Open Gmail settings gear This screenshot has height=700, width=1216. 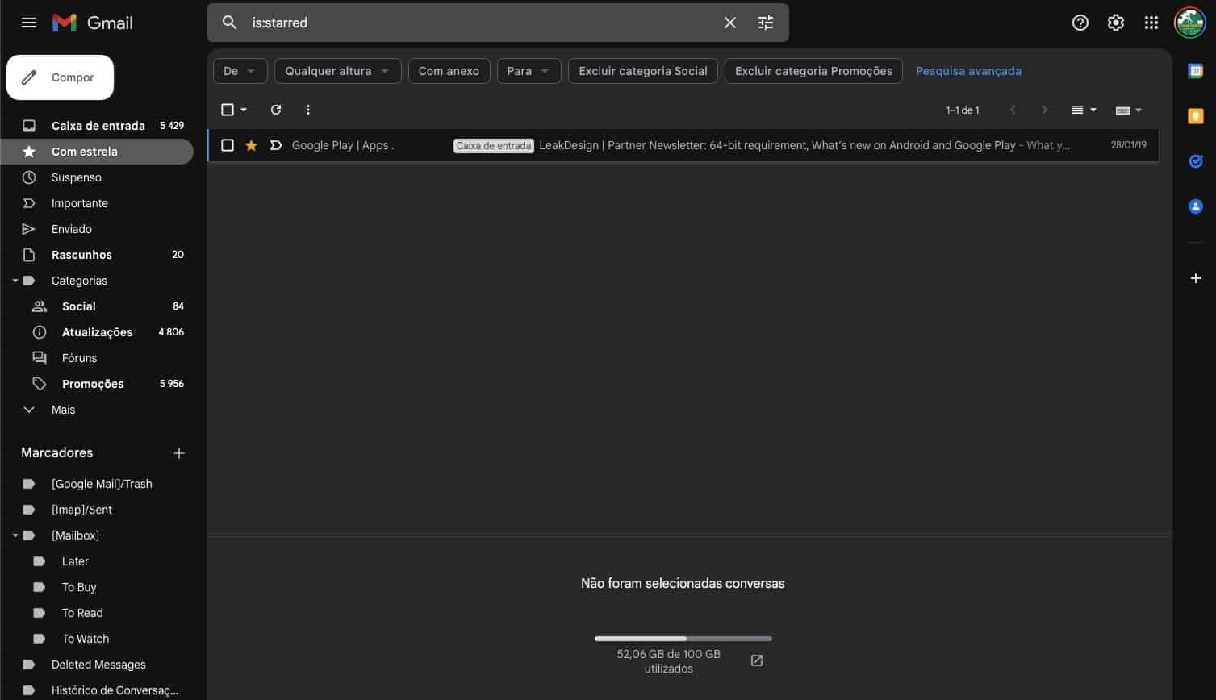pos(1115,23)
